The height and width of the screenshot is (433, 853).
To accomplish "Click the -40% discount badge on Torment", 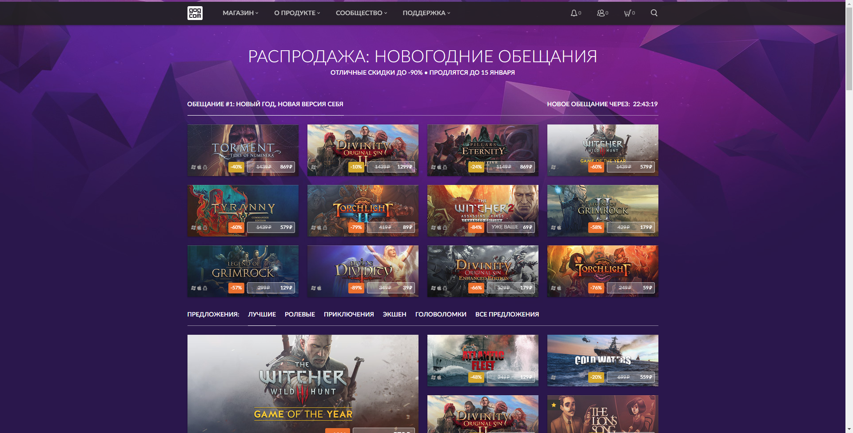I will pos(236,167).
